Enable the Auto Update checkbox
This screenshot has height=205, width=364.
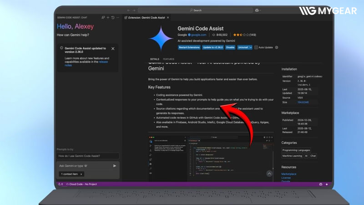(x=256, y=47)
